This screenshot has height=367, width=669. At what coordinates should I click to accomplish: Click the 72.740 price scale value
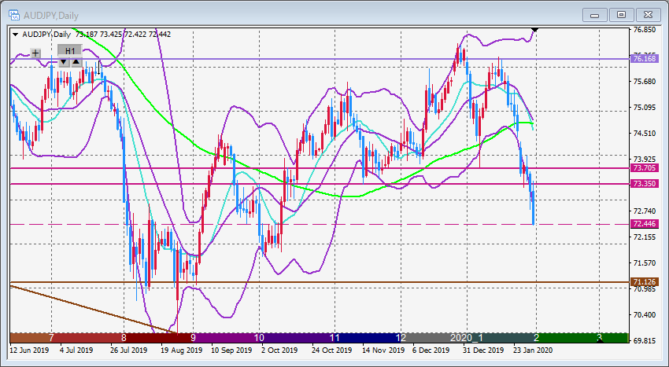644,211
